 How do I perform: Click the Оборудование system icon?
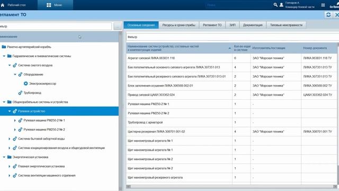[x=20, y=74]
